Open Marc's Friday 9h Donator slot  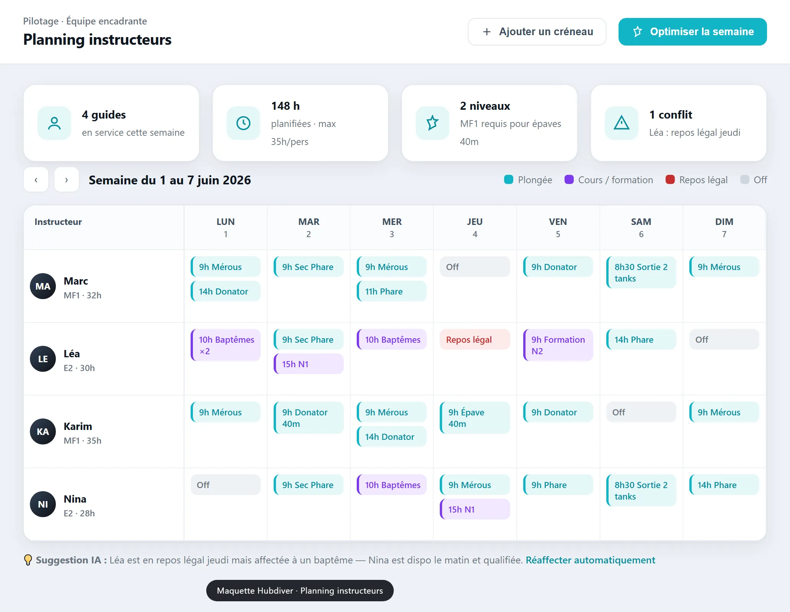pyautogui.click(x=558, y=267)
